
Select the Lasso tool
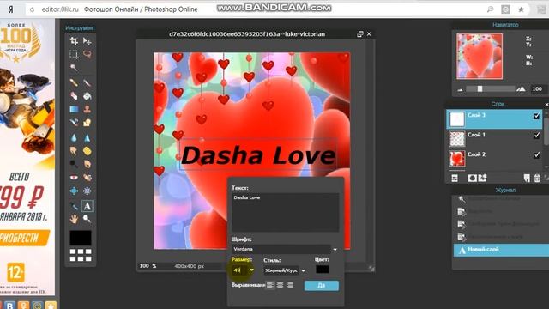[x=87, y=54]
